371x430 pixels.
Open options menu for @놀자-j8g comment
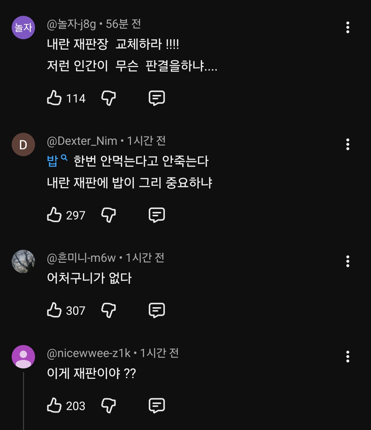pyautogui.click(x=348, y=28)
